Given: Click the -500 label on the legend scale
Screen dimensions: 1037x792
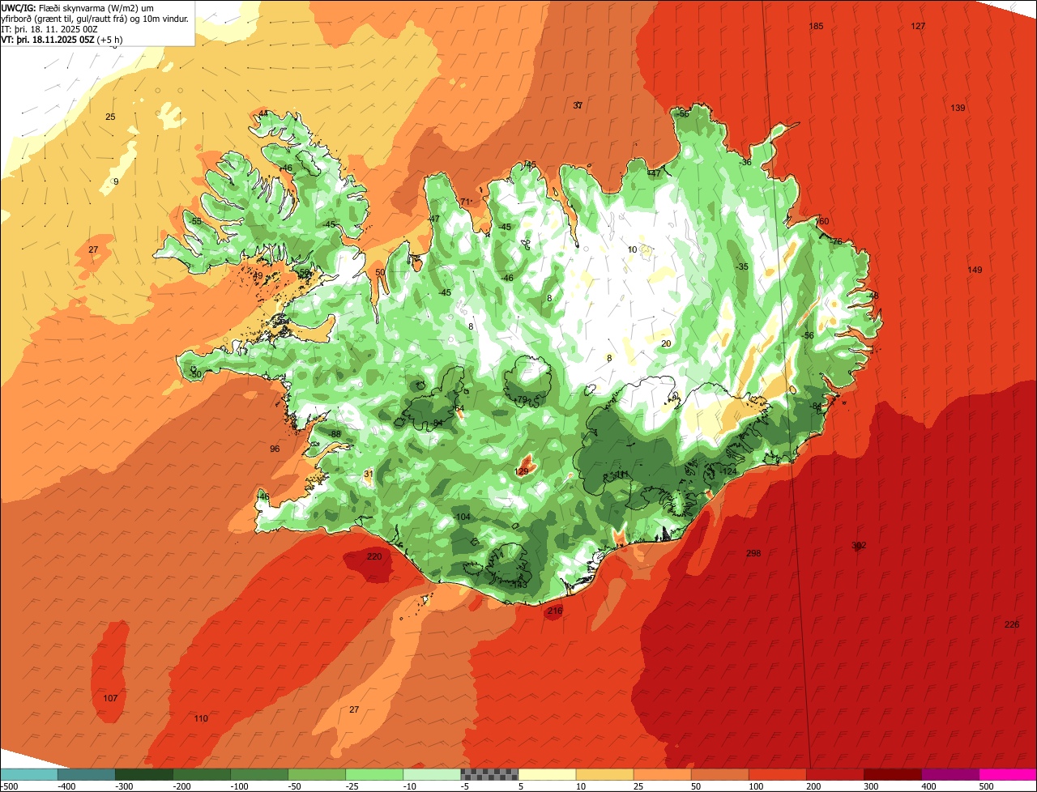Looking at the screenshot, I should tap(9, 786).
